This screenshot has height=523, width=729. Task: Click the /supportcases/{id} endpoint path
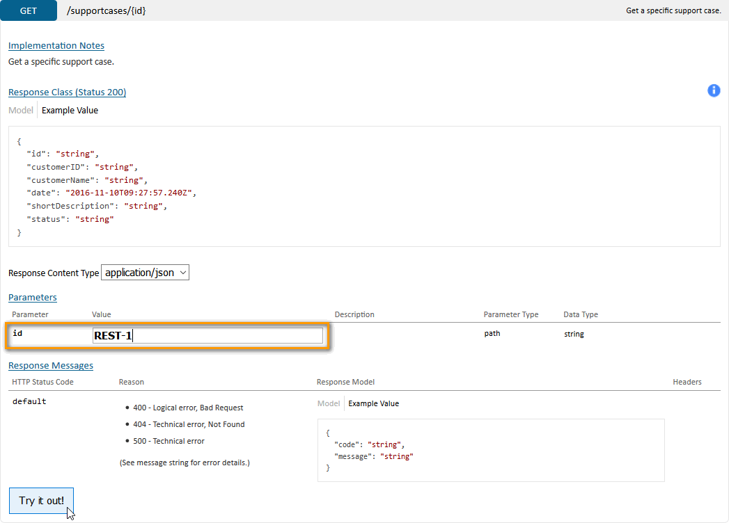tap(106, 10)
